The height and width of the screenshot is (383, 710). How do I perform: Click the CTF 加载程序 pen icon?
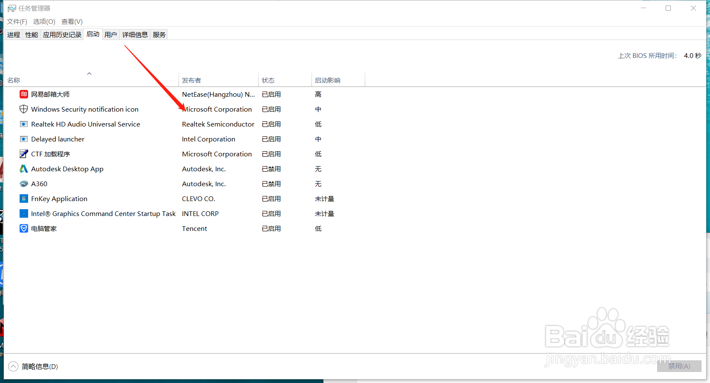[x=24, y=154]
